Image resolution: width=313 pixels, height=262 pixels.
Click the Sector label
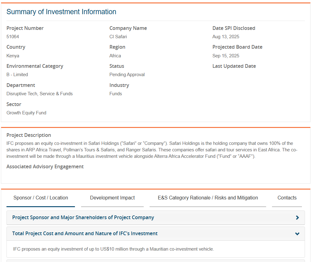[14, 104]
